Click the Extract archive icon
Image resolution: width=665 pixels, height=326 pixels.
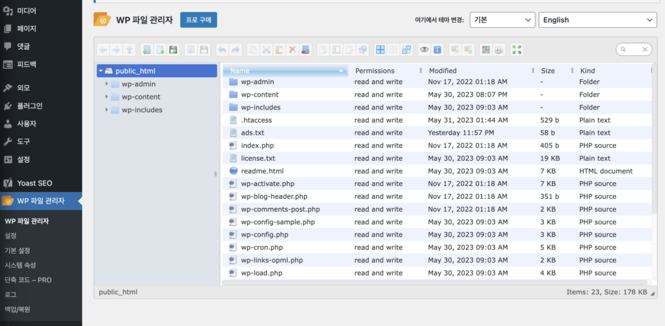pos(455,50)
